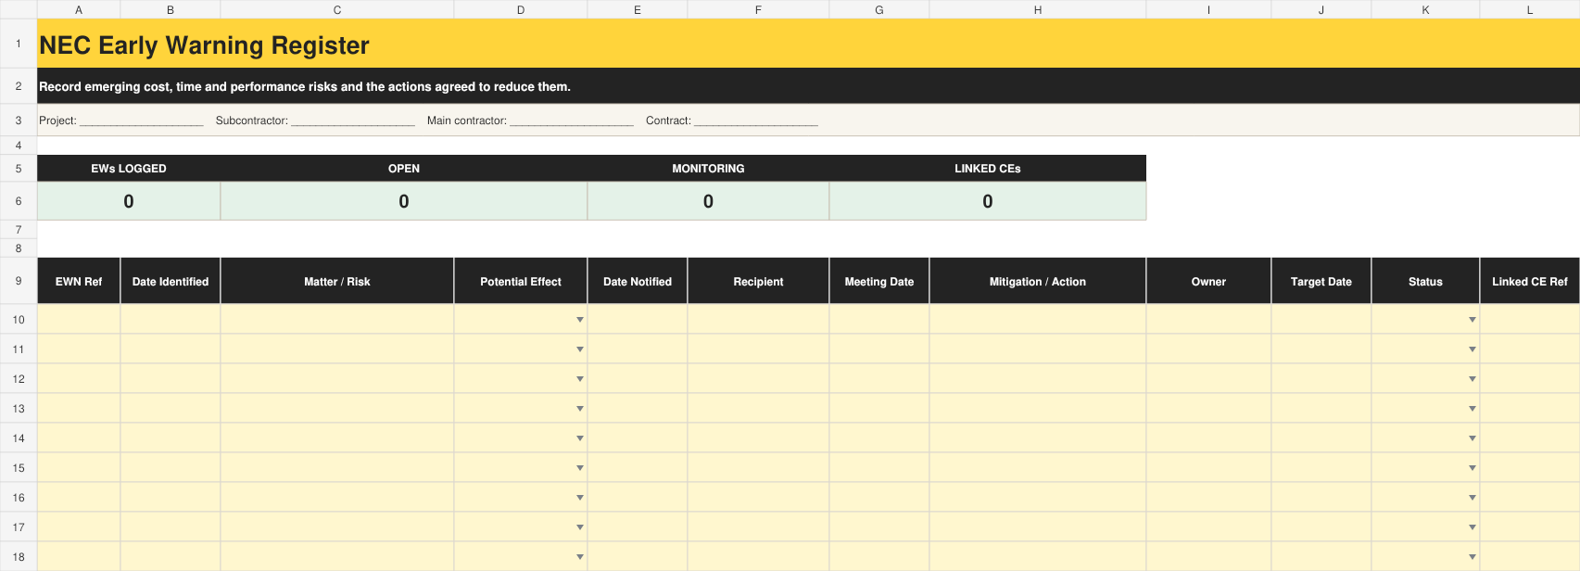Click the EWN Ref column heading
Screen dimensions: 1580x571
[x=79, y=282]
